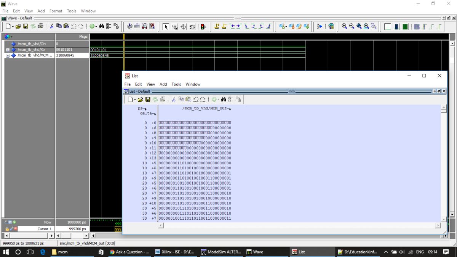The image size is (457, 257).
Task: Click Print icon in Wave toolbar
Action: click(40, 26)
